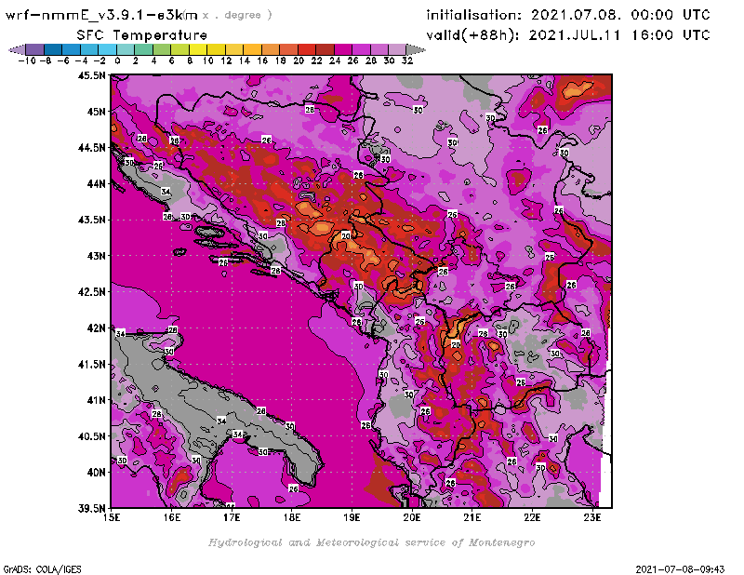Screen dimensions: 744x575
Task: Click the legend swatch between 6 and 8
Action: (179, 49)
